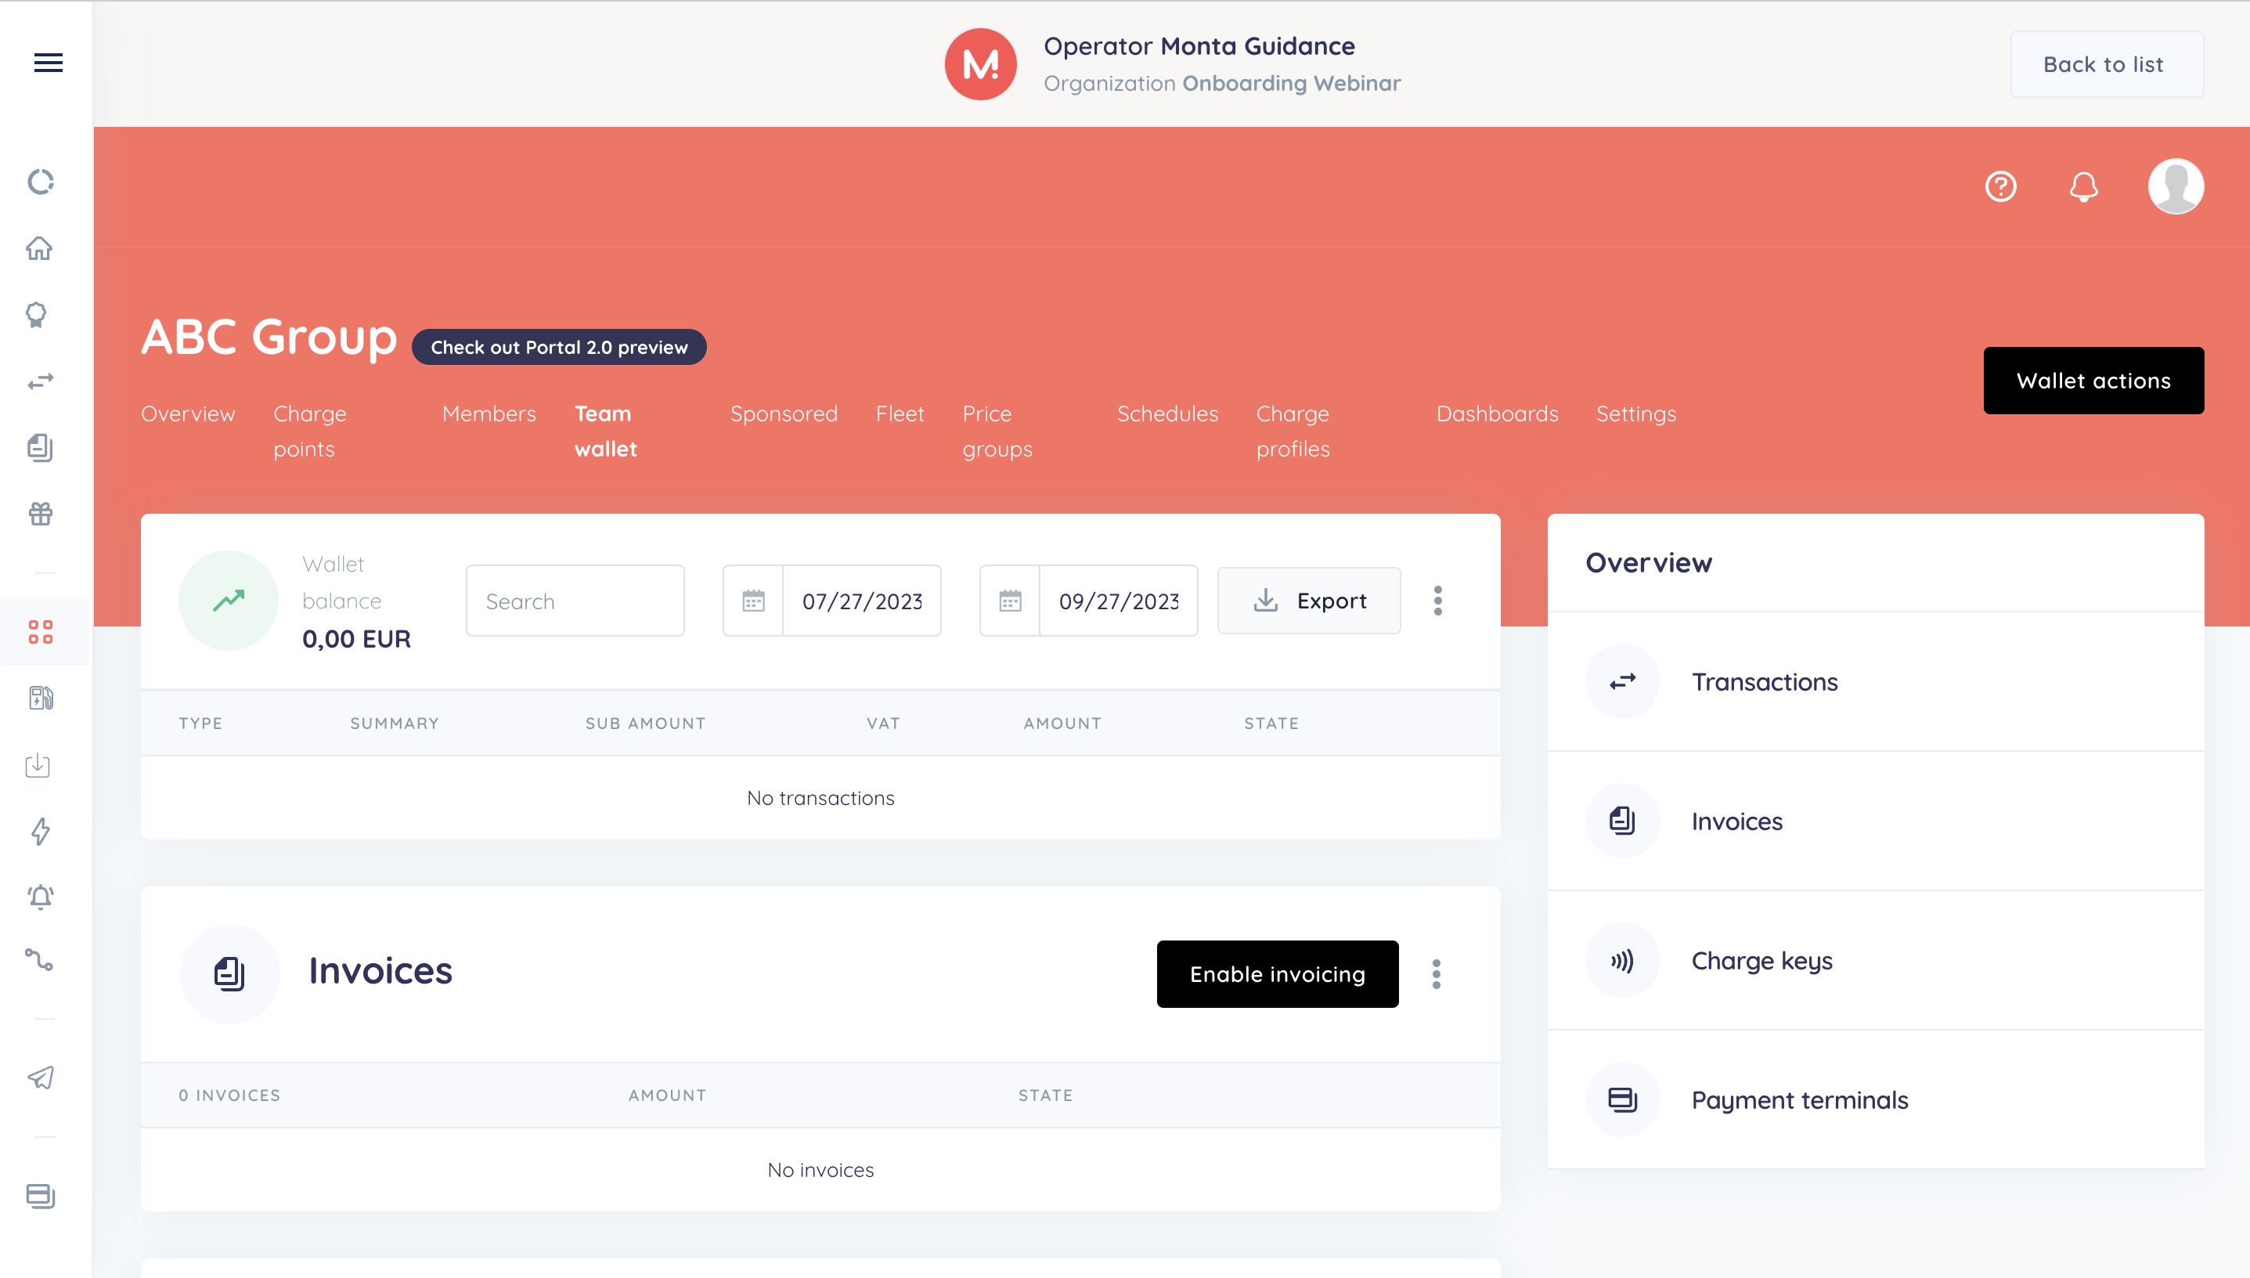Expand the Wallet actions menu
The image size is (2250, 1278).
point(2093,380)
